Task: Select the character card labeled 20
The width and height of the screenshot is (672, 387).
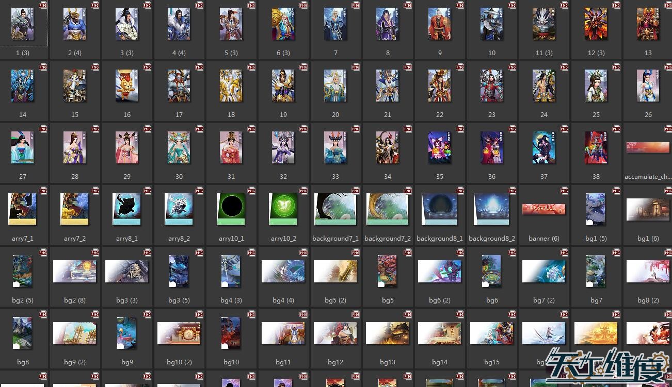Action: [x=335, y=86]
